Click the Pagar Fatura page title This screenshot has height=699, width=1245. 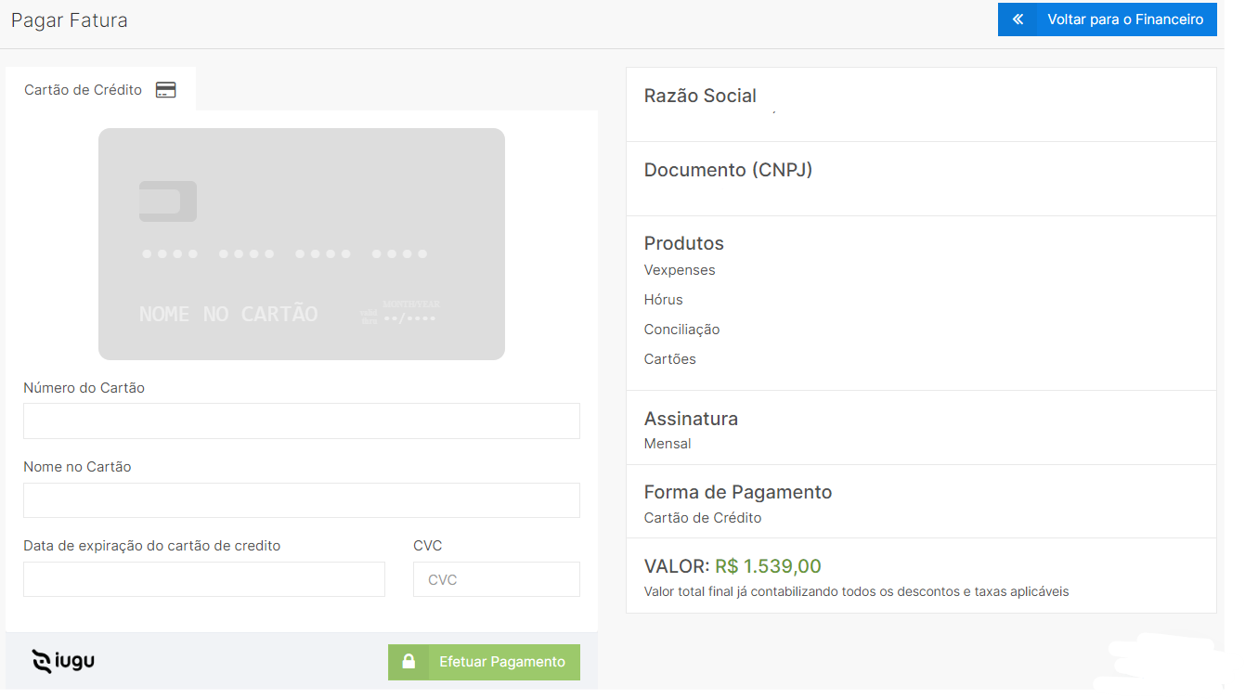click(x=70, y=20)
